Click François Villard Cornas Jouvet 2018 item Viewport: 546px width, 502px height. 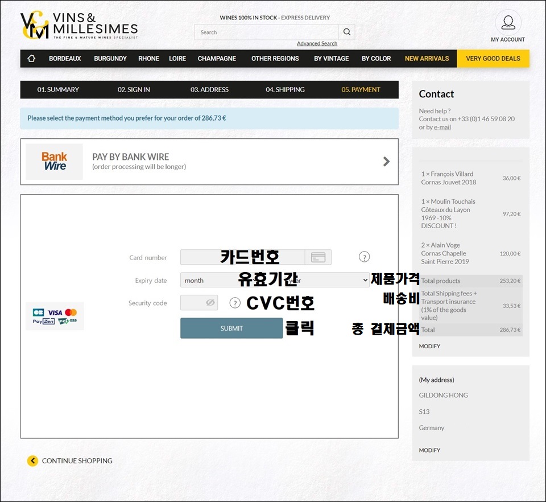(449, 178)
